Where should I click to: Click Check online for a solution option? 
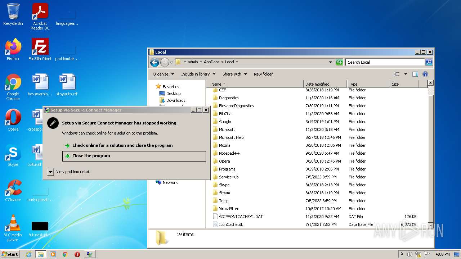coord(134,145)
